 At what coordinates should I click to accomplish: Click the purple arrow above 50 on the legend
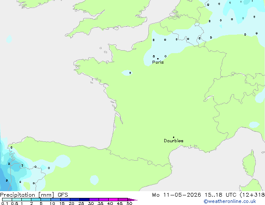point(132,200)
